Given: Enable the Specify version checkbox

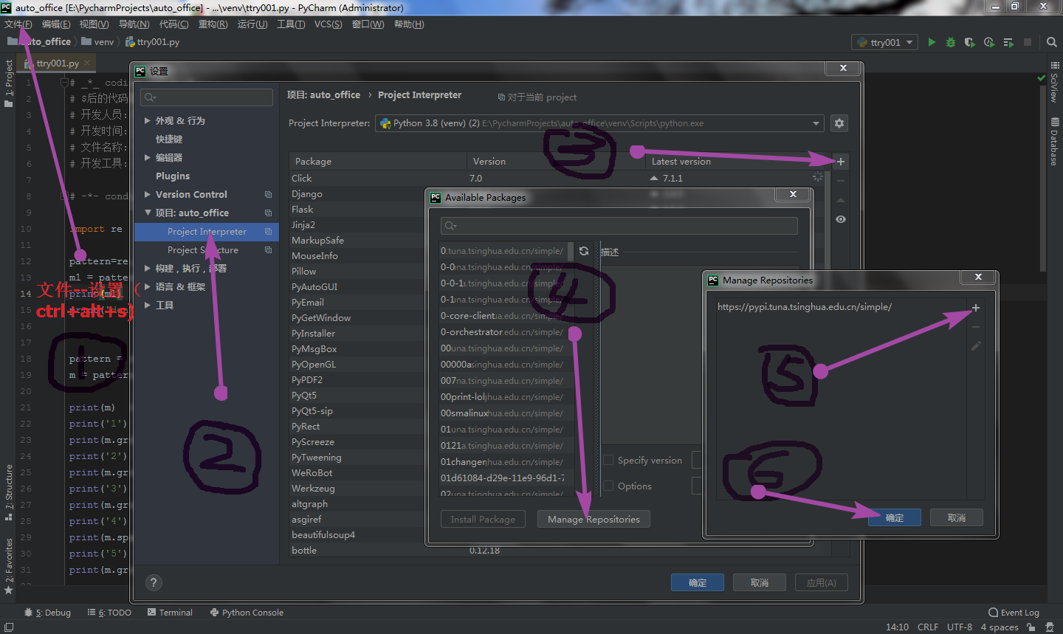Looking at the screenshot, I should 608,460.
